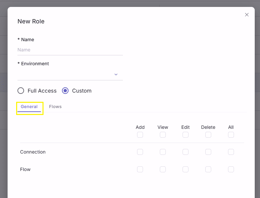
Task: Switch to the Flows tab
Action: [55, 107]
